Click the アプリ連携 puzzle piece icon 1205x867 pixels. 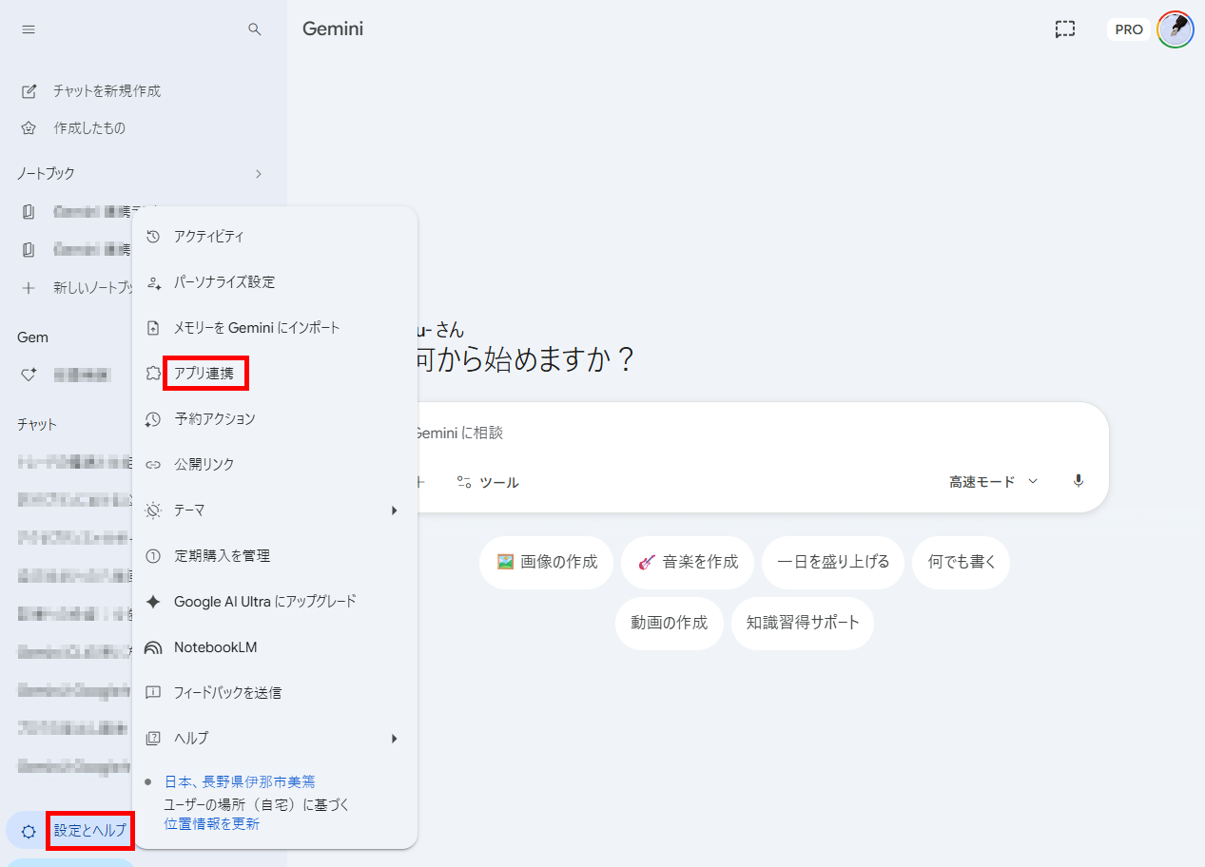[153, 374]
